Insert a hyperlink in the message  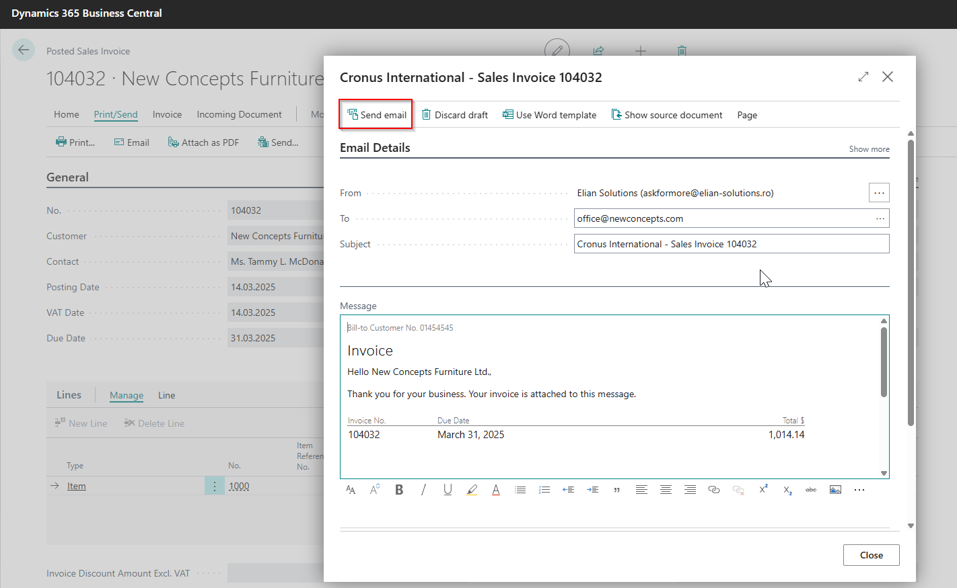point(714,490)
